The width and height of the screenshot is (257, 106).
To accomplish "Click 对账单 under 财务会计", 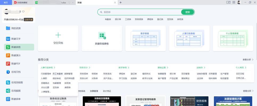I will pyautogui.click(x=94, y=78).
